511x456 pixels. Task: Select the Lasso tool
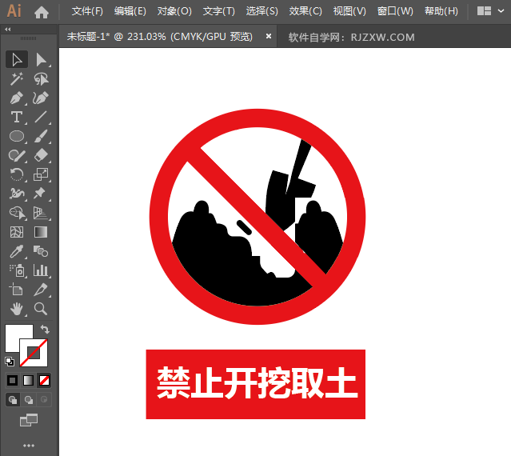click(x=41, y=79)
